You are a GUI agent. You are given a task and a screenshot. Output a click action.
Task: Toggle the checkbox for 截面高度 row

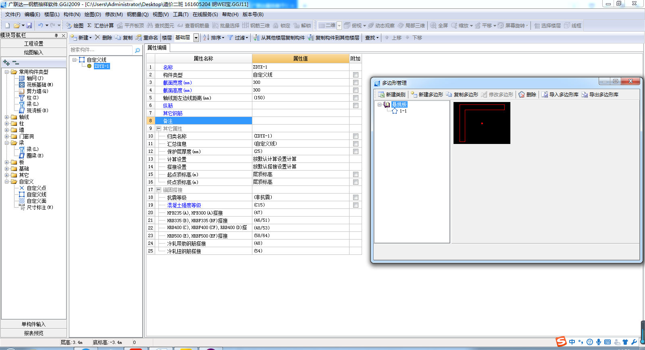(356, 90)
